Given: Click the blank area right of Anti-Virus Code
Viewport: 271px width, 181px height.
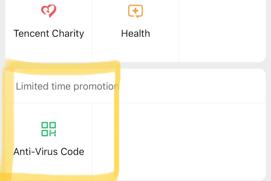Looking at the screenshot, I should point(179,142).
